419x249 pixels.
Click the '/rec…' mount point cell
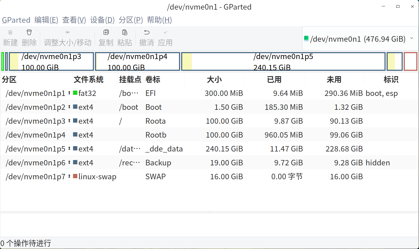129,163
